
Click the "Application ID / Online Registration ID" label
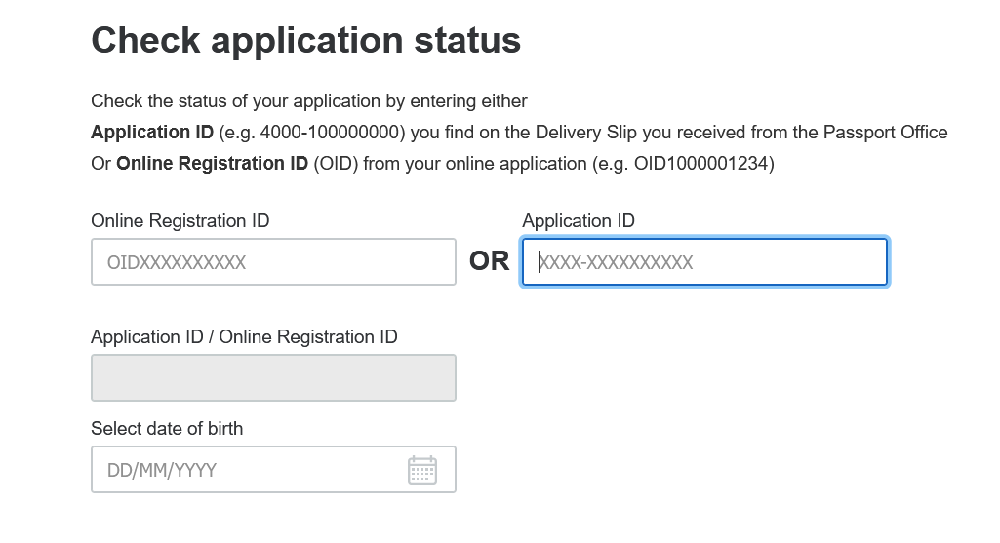click(x=244, y=337)
